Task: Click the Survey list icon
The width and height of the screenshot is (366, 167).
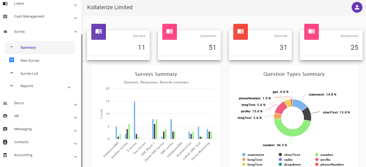Action: pyautogui.click(x=5, y=32)
